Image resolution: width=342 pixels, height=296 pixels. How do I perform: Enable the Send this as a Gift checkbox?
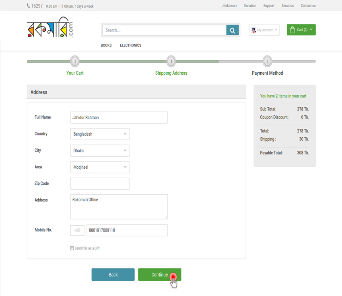point(72,248)
